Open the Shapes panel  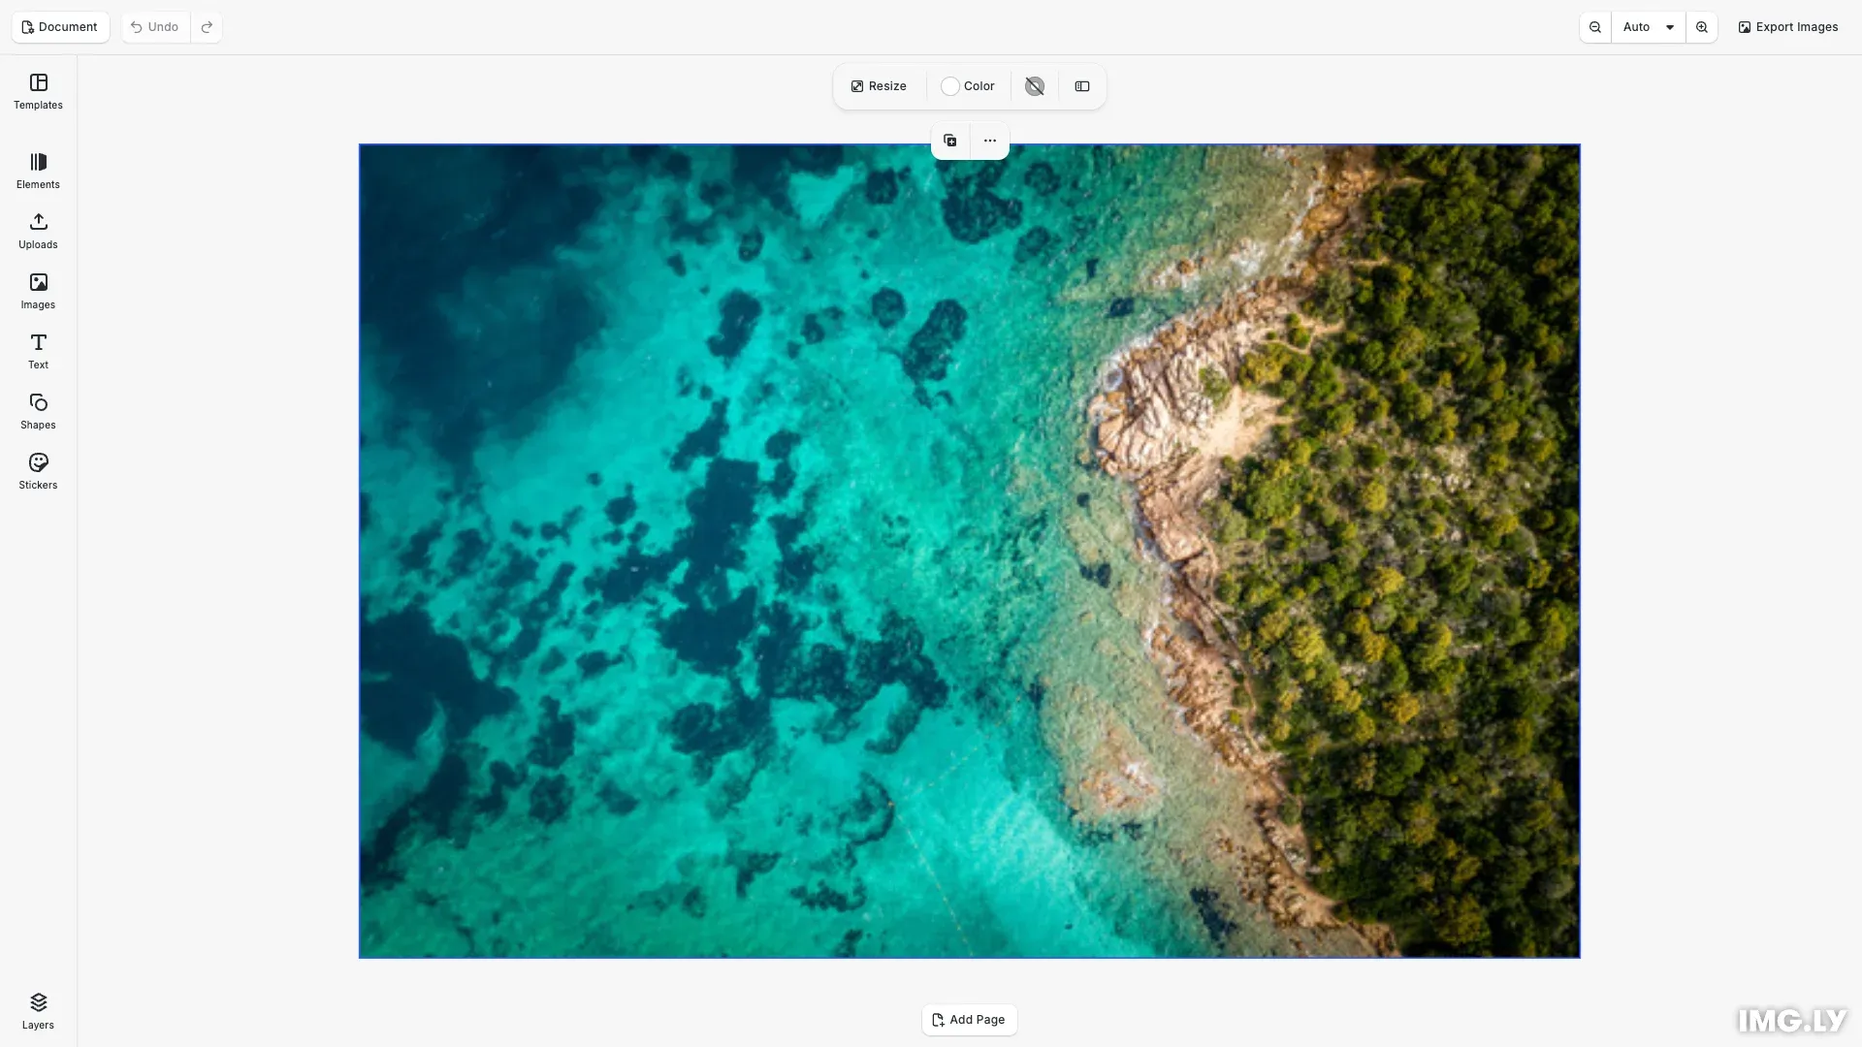pos(38,411)
